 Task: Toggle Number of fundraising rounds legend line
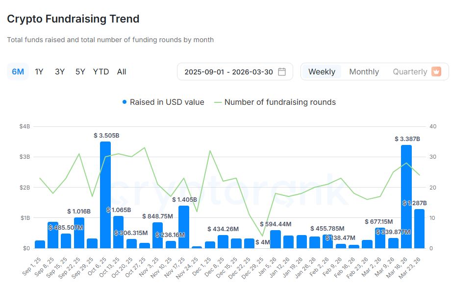point(218,102)
